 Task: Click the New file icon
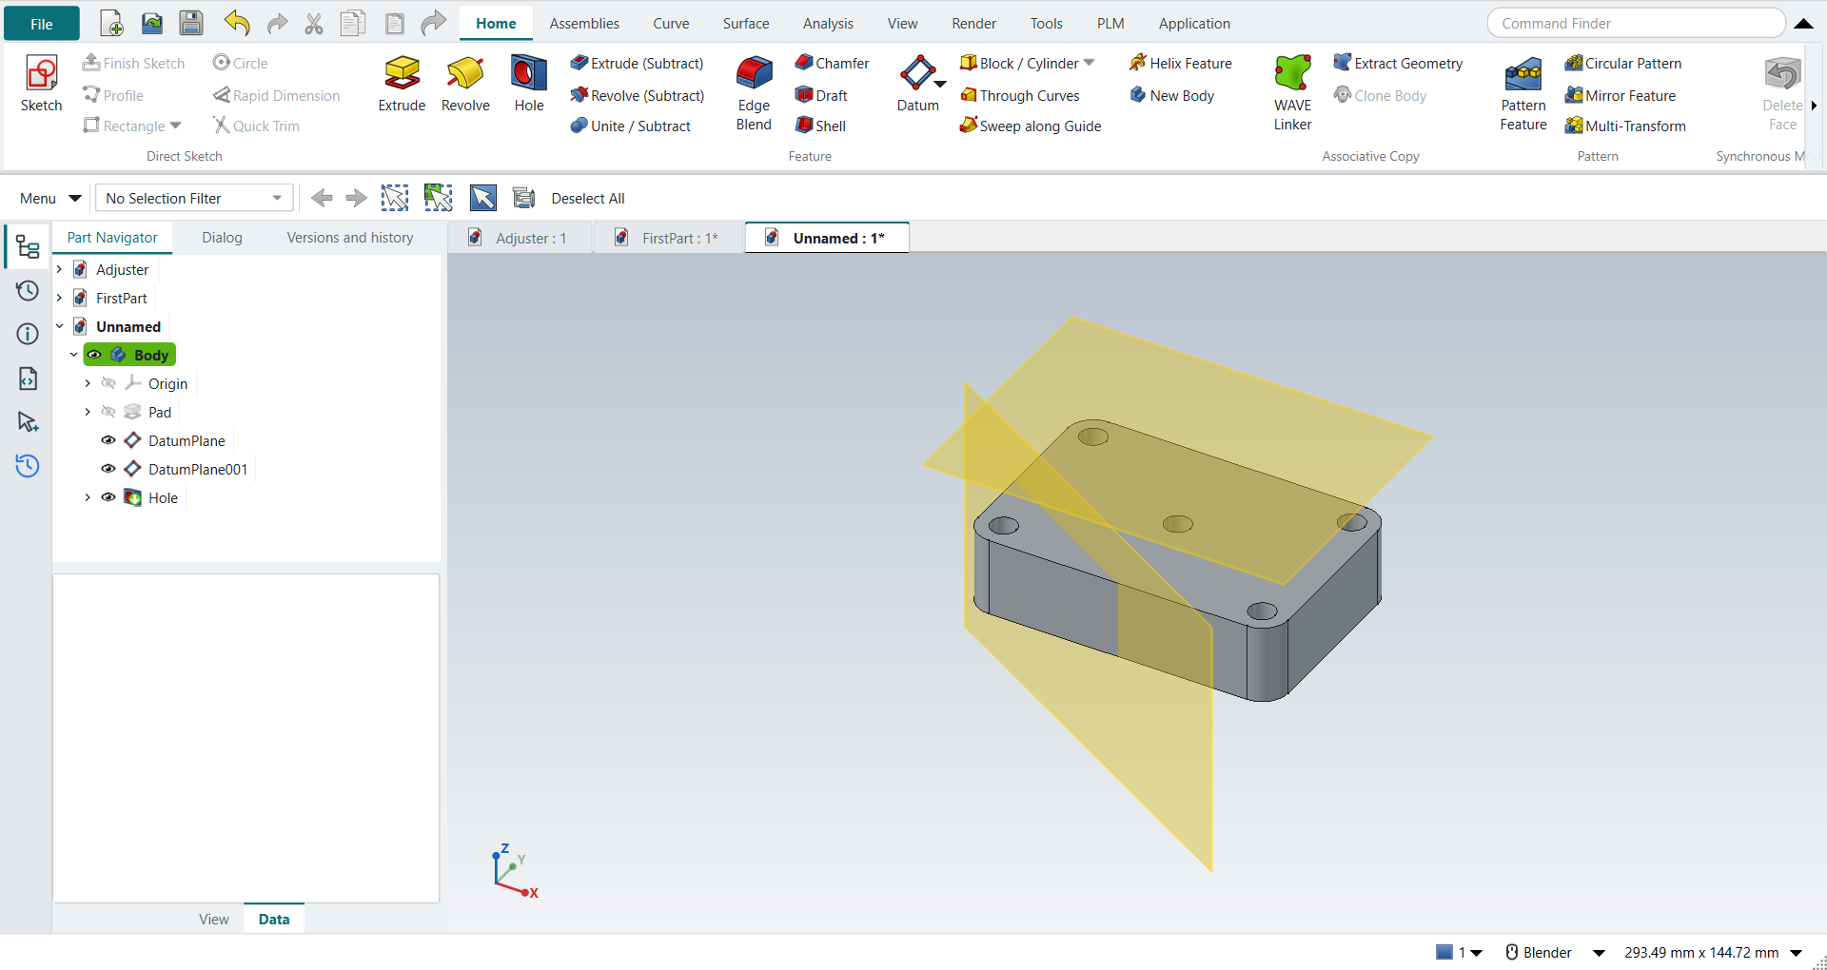coord(111,24)
